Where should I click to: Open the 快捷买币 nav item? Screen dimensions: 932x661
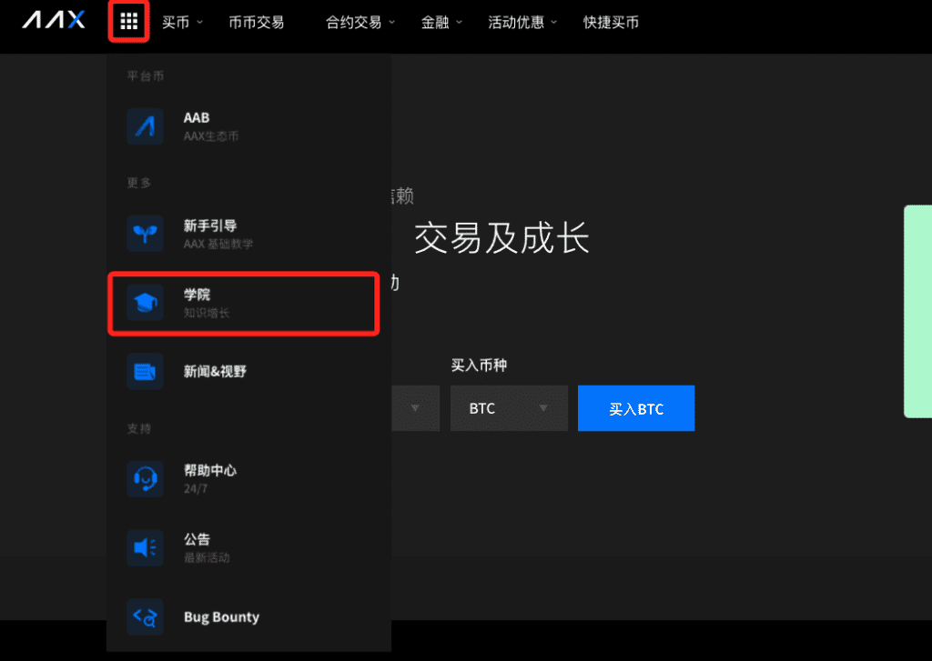[x=611, y=23]
